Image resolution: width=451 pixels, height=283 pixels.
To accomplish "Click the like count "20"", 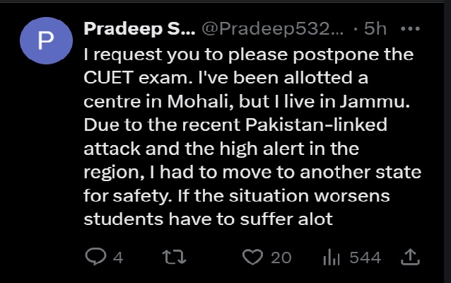I will coord(281,258).
